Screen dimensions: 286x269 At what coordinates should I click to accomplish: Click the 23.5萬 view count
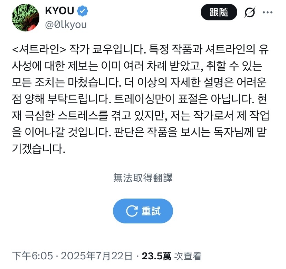pyautogui.click(x=156, y=256)
